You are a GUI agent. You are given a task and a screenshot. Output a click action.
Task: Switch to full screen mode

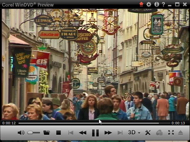coord(171,133)
